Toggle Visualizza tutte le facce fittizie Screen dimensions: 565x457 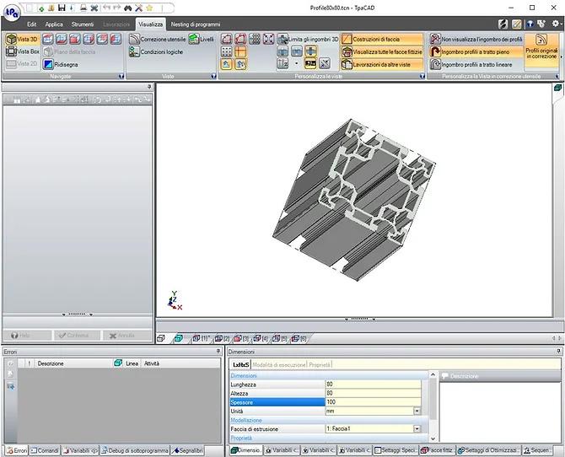click(x=382, y=52)
